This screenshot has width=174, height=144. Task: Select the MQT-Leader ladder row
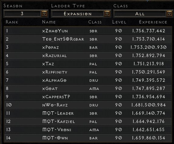(x=88, y=113)
